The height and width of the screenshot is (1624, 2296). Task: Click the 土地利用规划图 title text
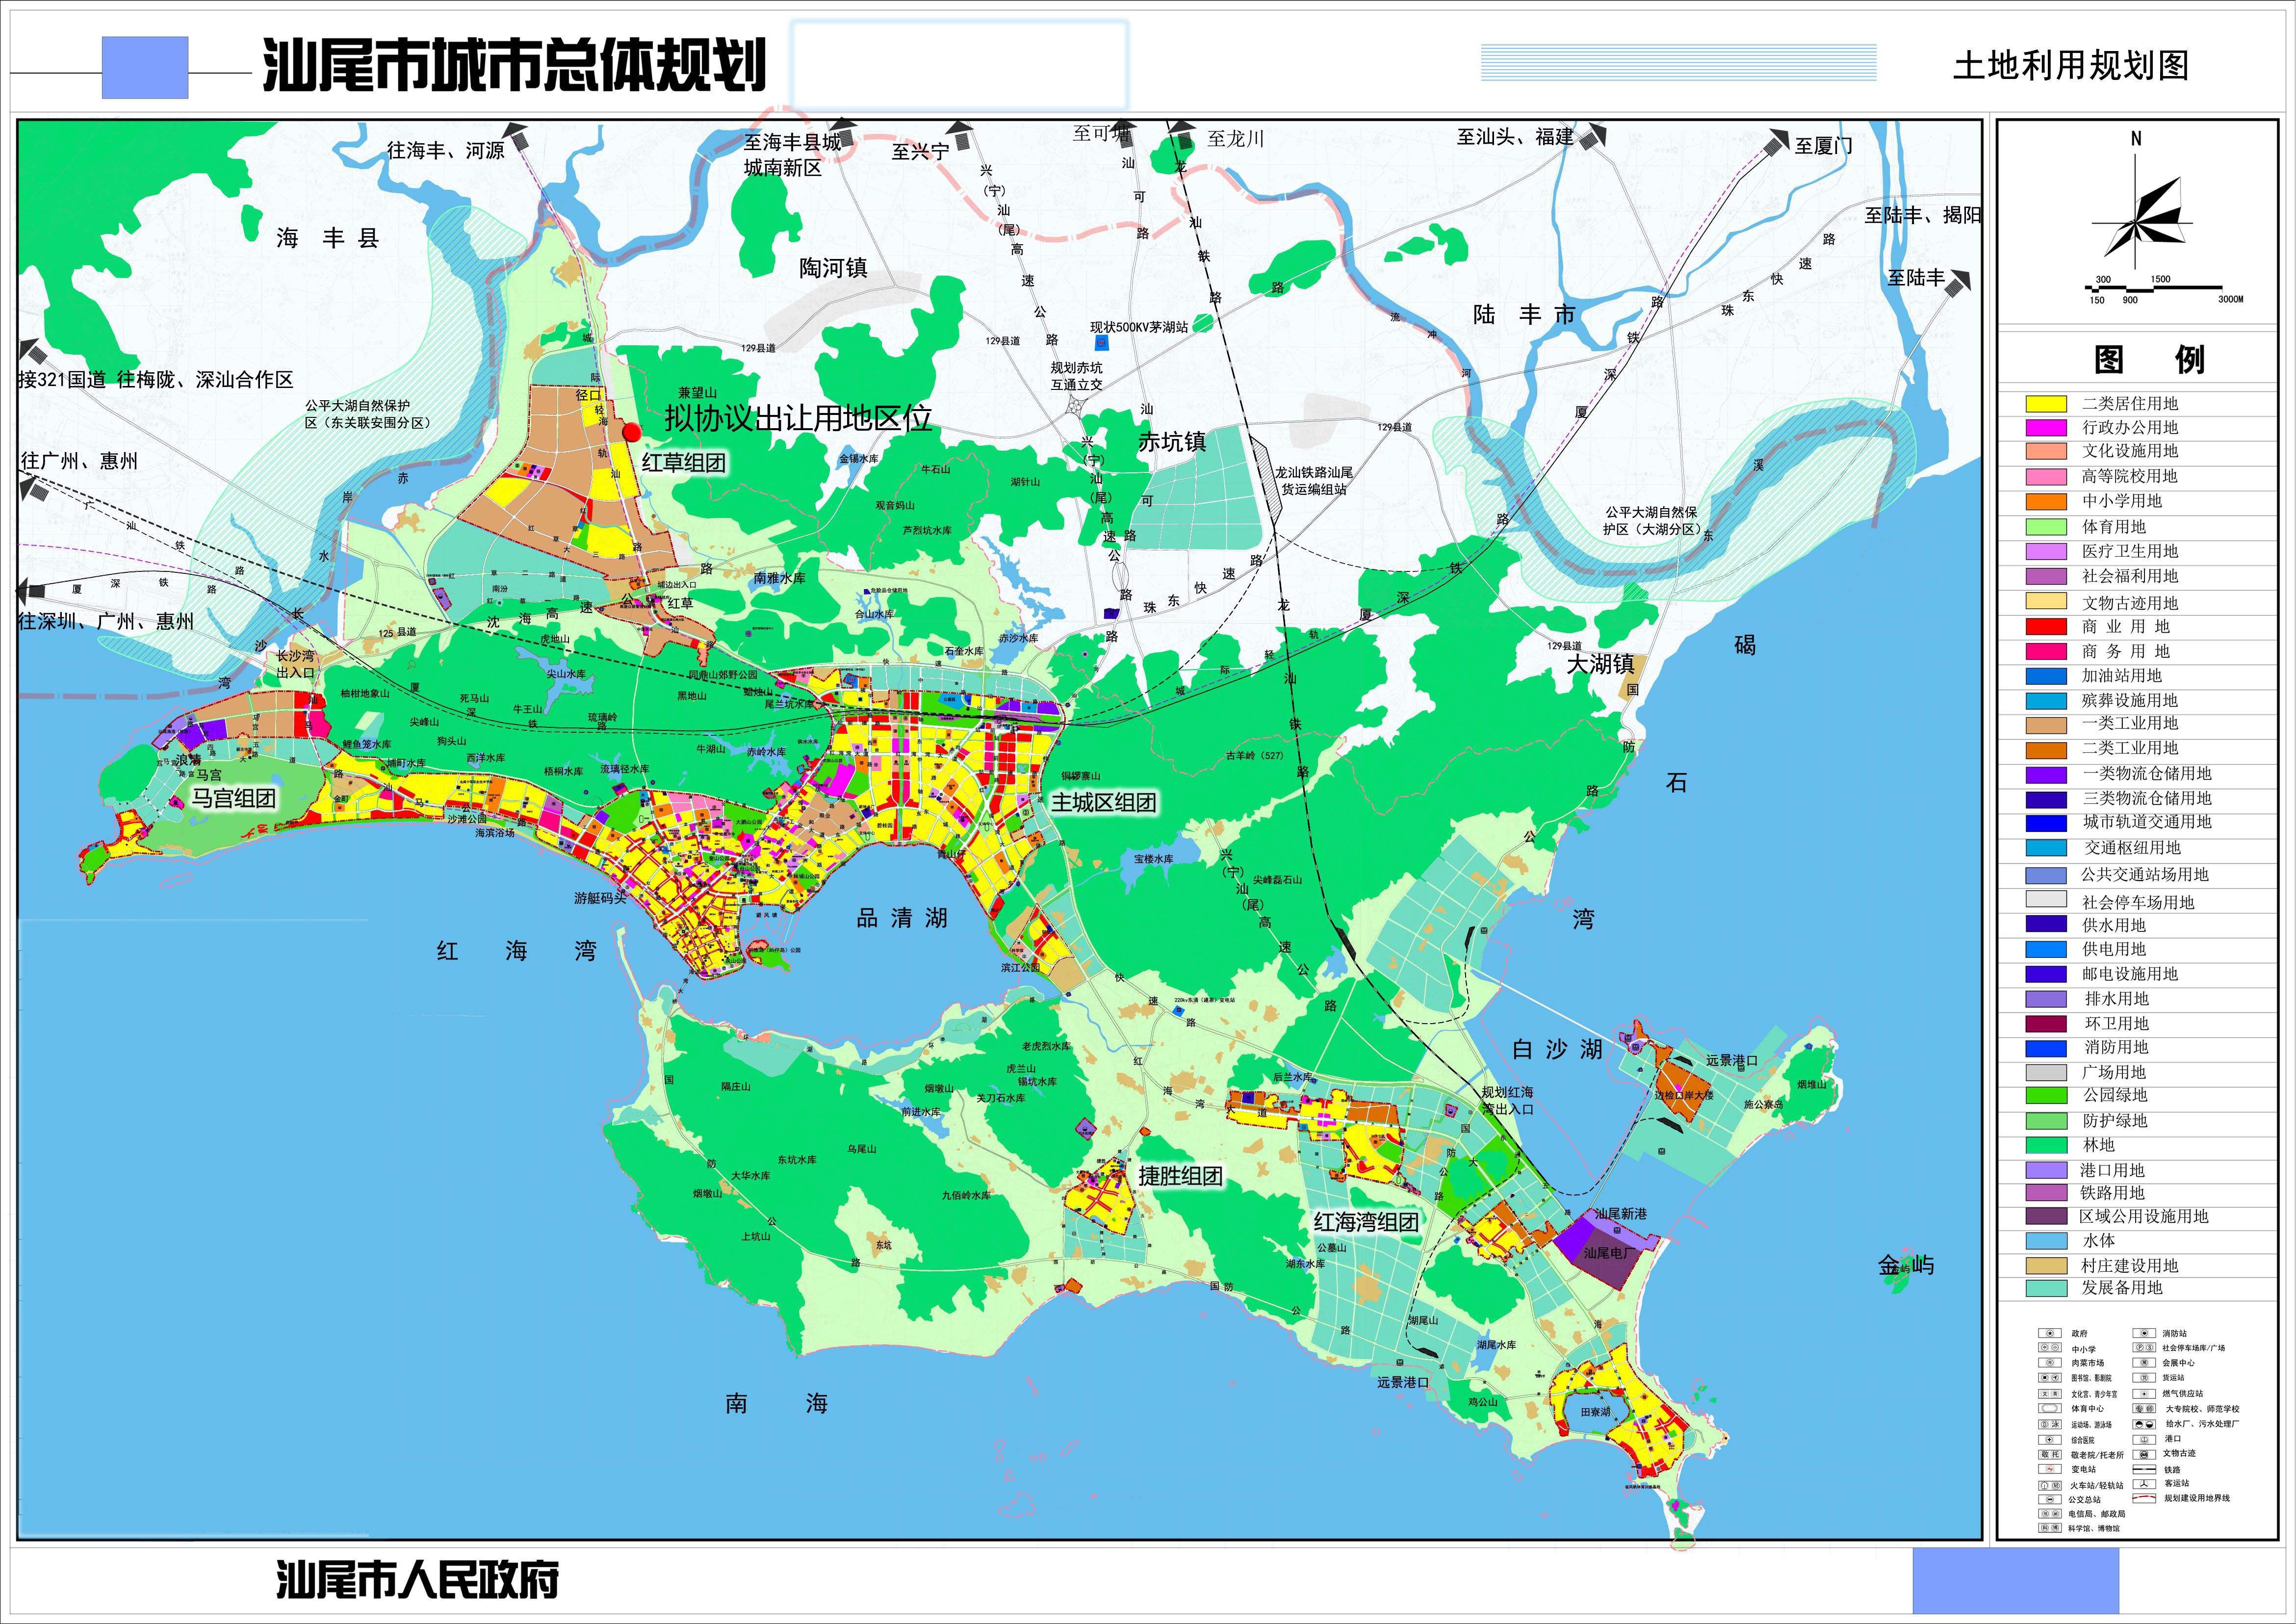coord(2071,66)
